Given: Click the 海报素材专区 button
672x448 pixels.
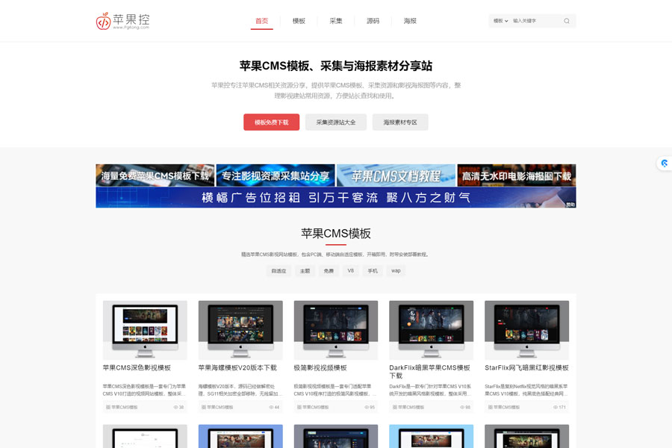Looking at the screenshot, I should pos(400,122).
